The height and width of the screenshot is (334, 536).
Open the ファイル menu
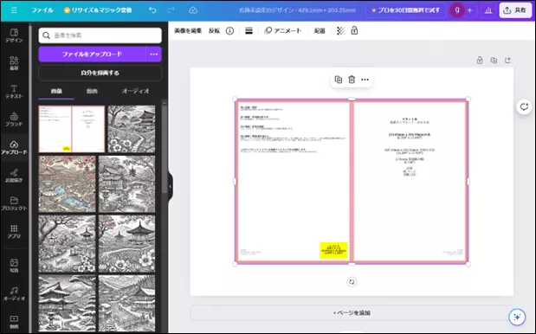[x=42, y=10]
